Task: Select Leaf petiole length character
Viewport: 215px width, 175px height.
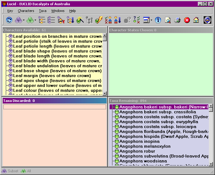Action: (57, 46)
